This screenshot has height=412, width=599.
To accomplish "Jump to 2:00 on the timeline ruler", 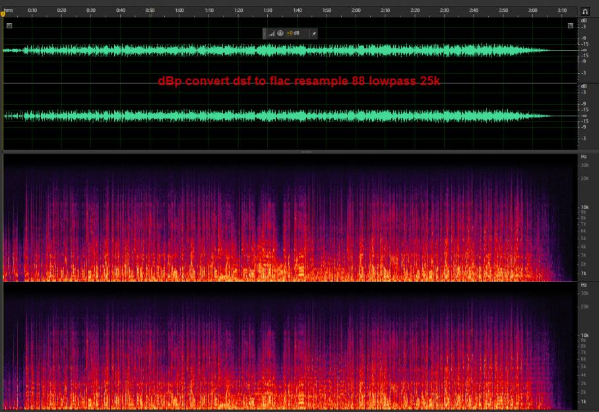I will point(356,11).
